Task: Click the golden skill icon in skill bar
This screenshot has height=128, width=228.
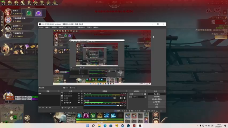Action: tap(100, 115)
